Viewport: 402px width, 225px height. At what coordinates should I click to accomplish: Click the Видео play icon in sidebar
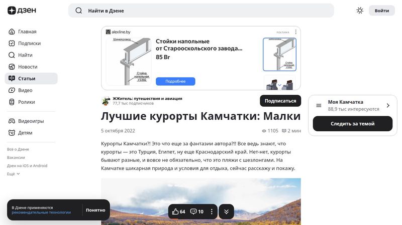tap(12, 90)
